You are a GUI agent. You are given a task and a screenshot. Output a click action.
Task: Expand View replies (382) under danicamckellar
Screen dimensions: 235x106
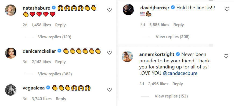[x=55, y=74]
